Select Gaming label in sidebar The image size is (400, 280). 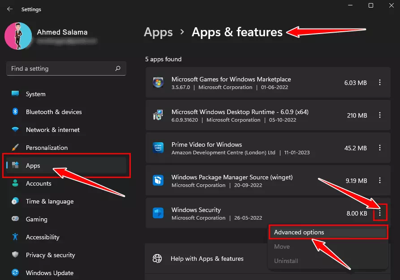coord(36,219)
